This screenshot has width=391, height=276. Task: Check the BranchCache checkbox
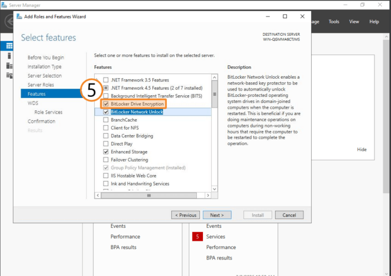(x=106, y=120)
